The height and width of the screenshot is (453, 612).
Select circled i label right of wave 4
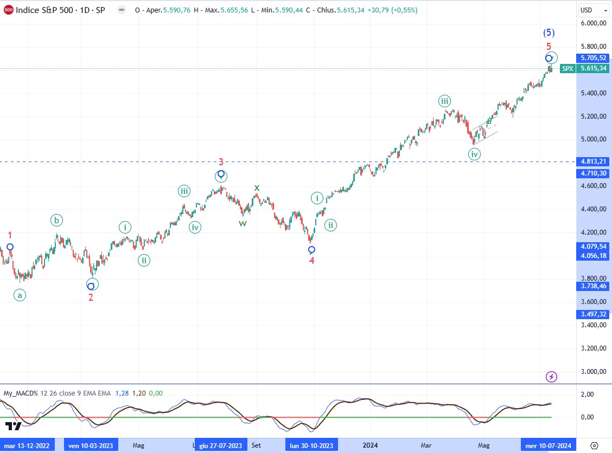(x=317, y=198)
